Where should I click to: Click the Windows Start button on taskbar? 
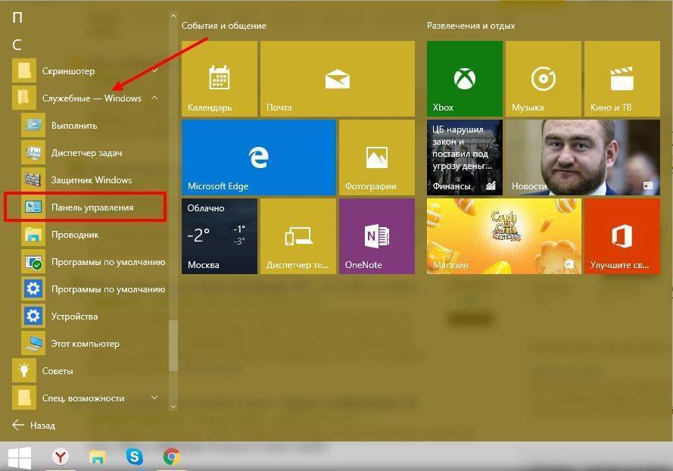20,457
